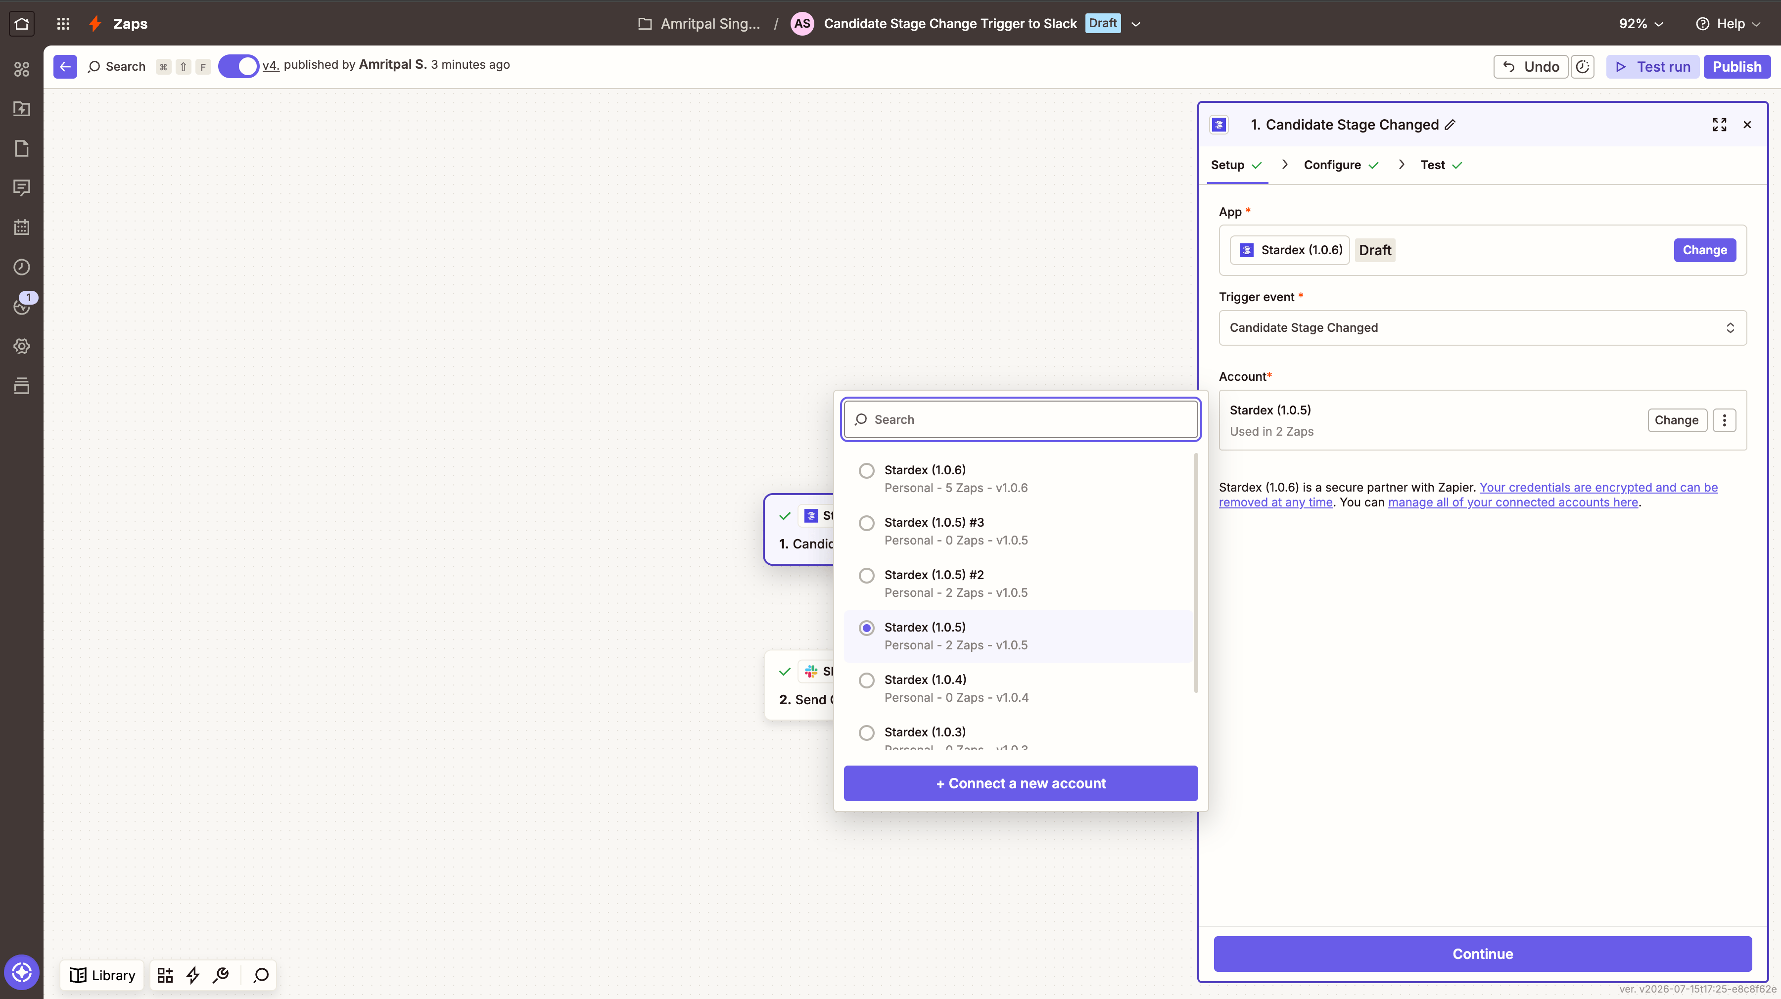Screen dimensions: 1781x999
Task: Rename step with pencil edit icon
Action: (1451, 125)
